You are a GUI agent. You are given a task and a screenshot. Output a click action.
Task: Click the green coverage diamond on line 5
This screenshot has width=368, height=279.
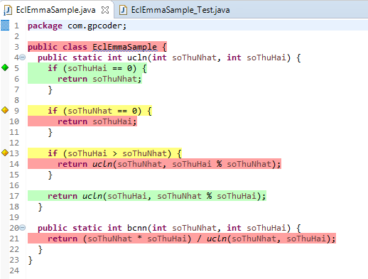tap(5, 67)
